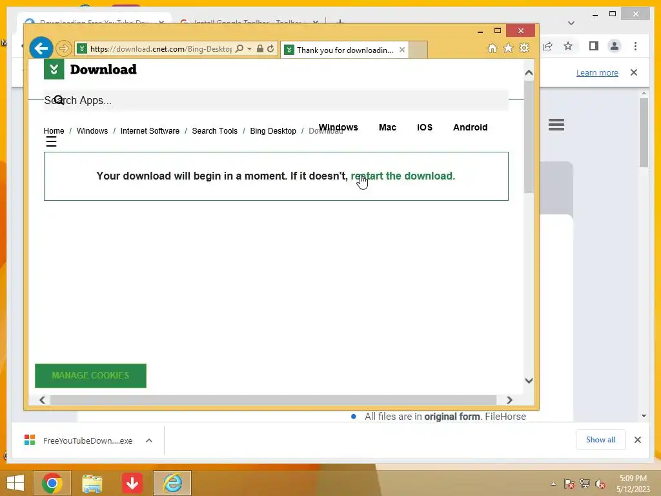The image size is (661, 496).
Task: Open the CNET page hamburger menu
Action: pyautogui.click(x=51, y=141)
